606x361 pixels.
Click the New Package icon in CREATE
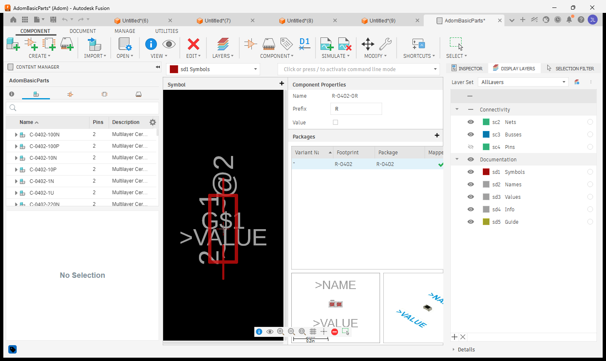[67, 44]
